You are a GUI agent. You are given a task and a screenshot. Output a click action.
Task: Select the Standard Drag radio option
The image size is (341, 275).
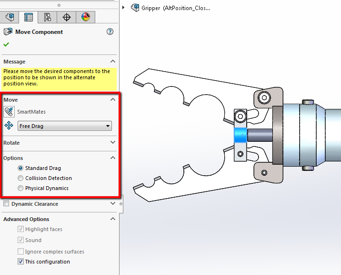point(20,168)
